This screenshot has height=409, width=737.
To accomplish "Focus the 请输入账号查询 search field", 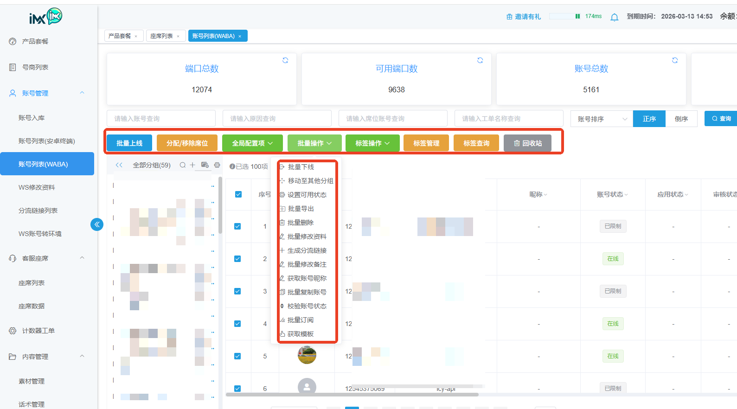I will pyautogui.click(x=161, y=119).
